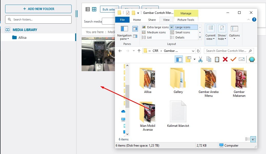Click the red X Delete icon
Viewport: 266px width, 154px height.
225,60
